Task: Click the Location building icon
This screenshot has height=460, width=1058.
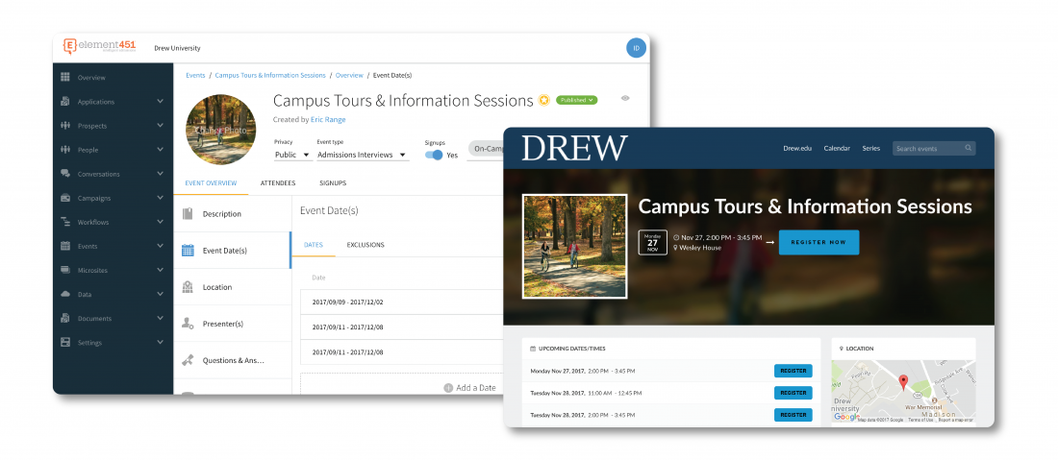Action: (188, 287)
